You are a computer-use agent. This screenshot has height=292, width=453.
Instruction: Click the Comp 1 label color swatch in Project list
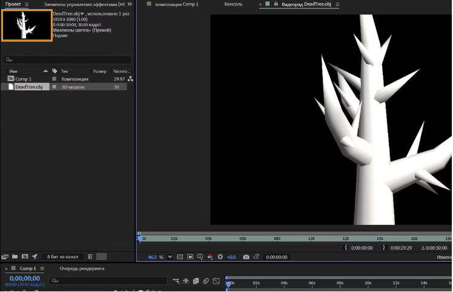(x=54, y=79)
